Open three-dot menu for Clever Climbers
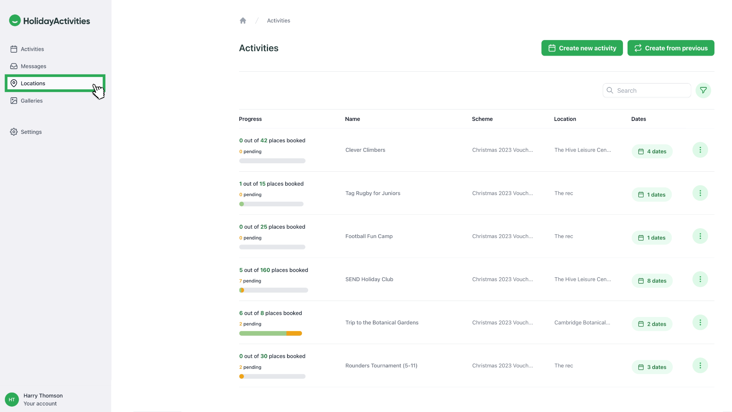The image size is (732, 412). point(700,150)
